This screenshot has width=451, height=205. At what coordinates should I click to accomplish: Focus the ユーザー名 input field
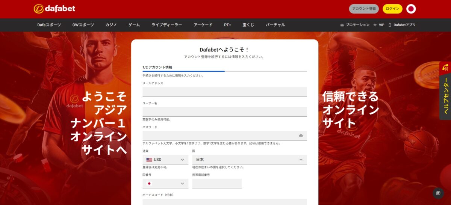(x=225, y=112)
